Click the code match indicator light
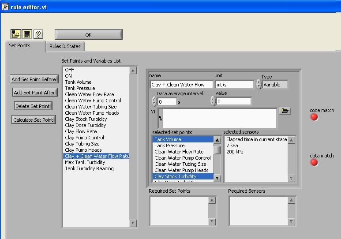Screen dimensions: 341x239 [x=314, y=117]
